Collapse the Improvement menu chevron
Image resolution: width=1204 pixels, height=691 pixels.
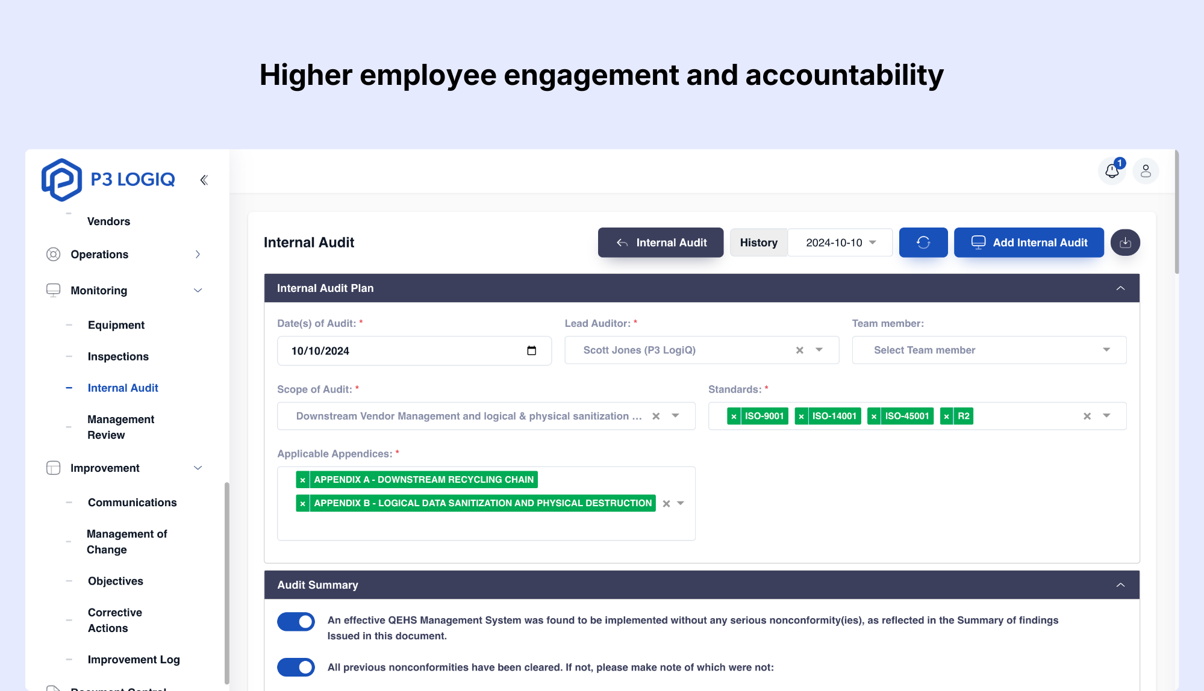(x=198, y=468)
